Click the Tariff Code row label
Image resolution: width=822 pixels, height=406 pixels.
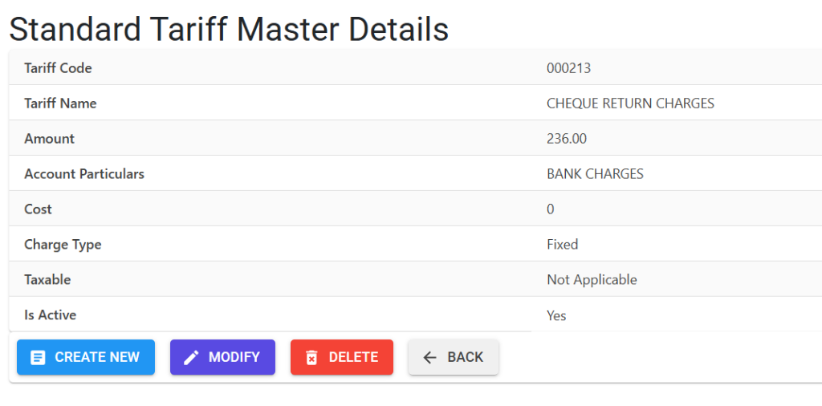pyautogui.click(x=58, y=68)
